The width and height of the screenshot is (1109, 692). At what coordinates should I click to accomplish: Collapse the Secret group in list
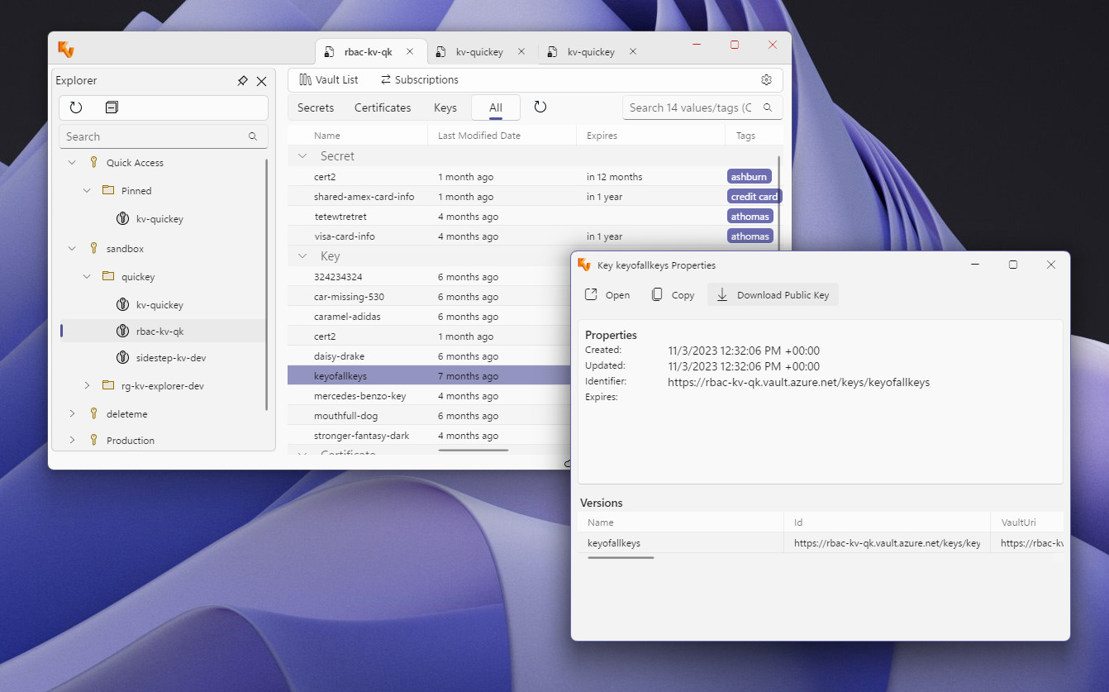[x=302, y=156]
